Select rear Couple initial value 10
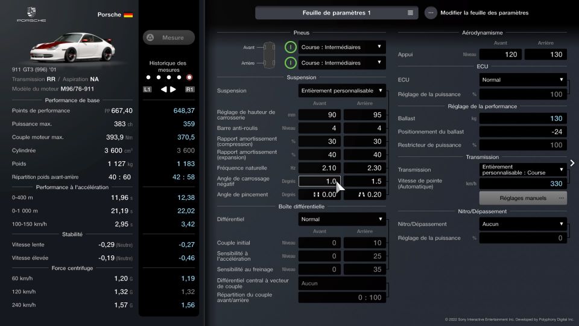Viewport: 579px width, 326px height. [365, 243]
